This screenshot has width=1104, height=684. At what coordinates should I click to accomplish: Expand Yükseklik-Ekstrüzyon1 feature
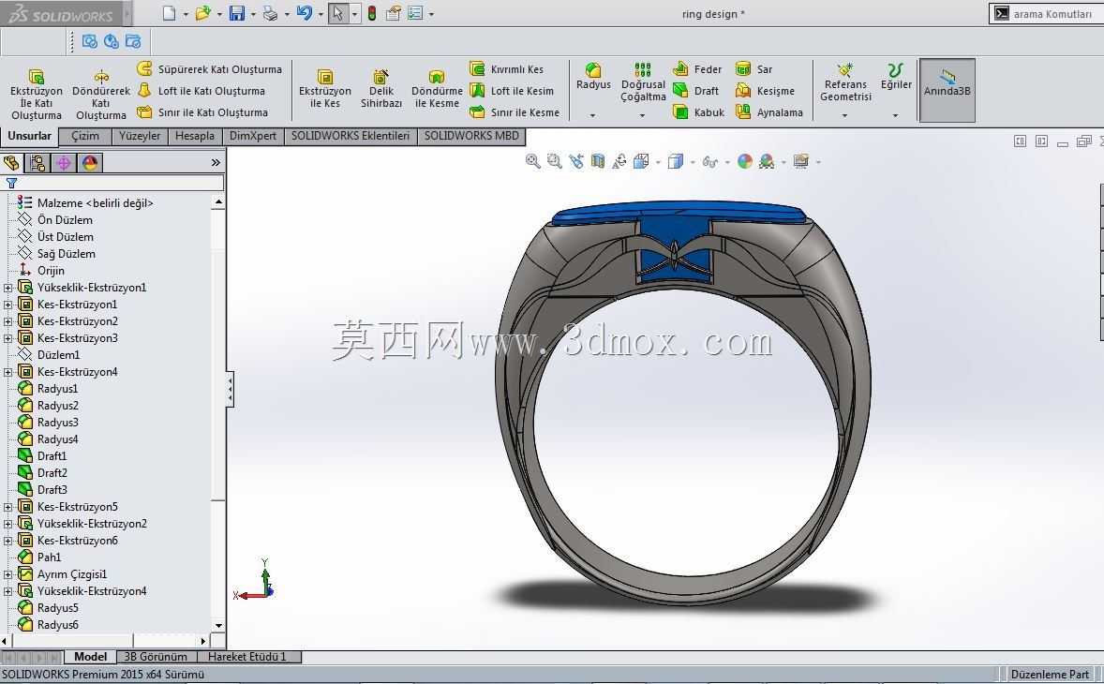point(7,288)
